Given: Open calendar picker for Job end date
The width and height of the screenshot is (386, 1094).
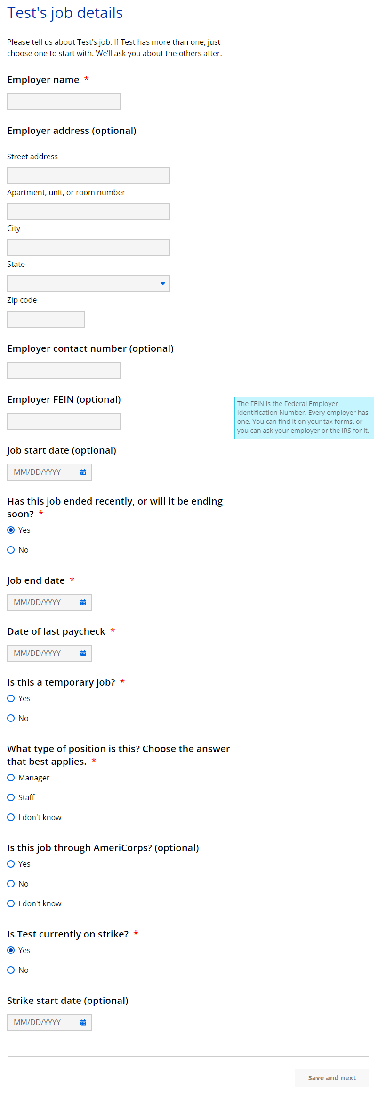Looking at the screenshot, I should point(83,602).
